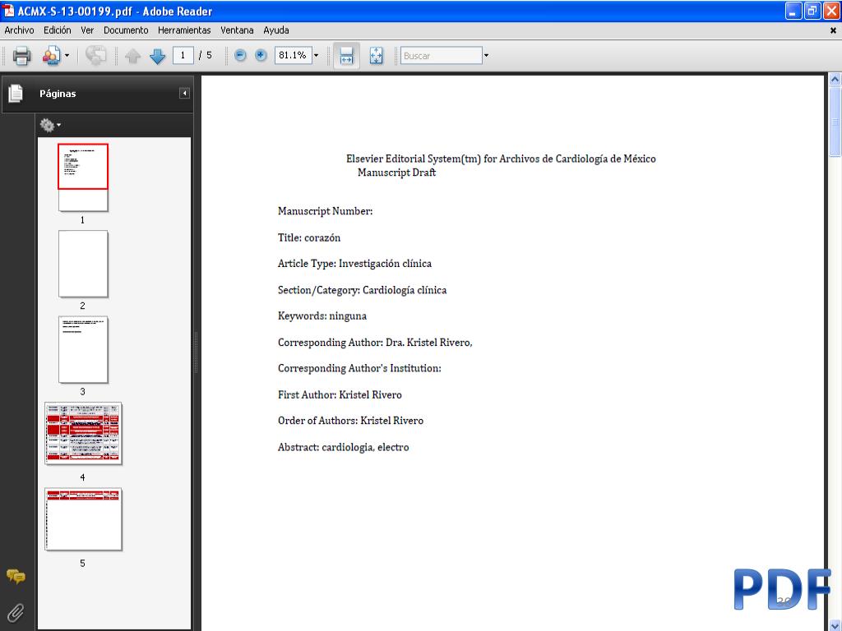
Task: Open the Herramientas menu
Action: (x=184, y=30)
